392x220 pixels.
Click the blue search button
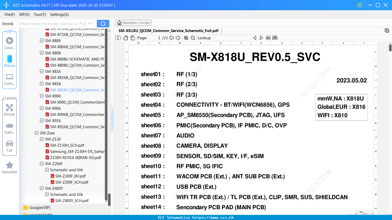click(103, 24)
